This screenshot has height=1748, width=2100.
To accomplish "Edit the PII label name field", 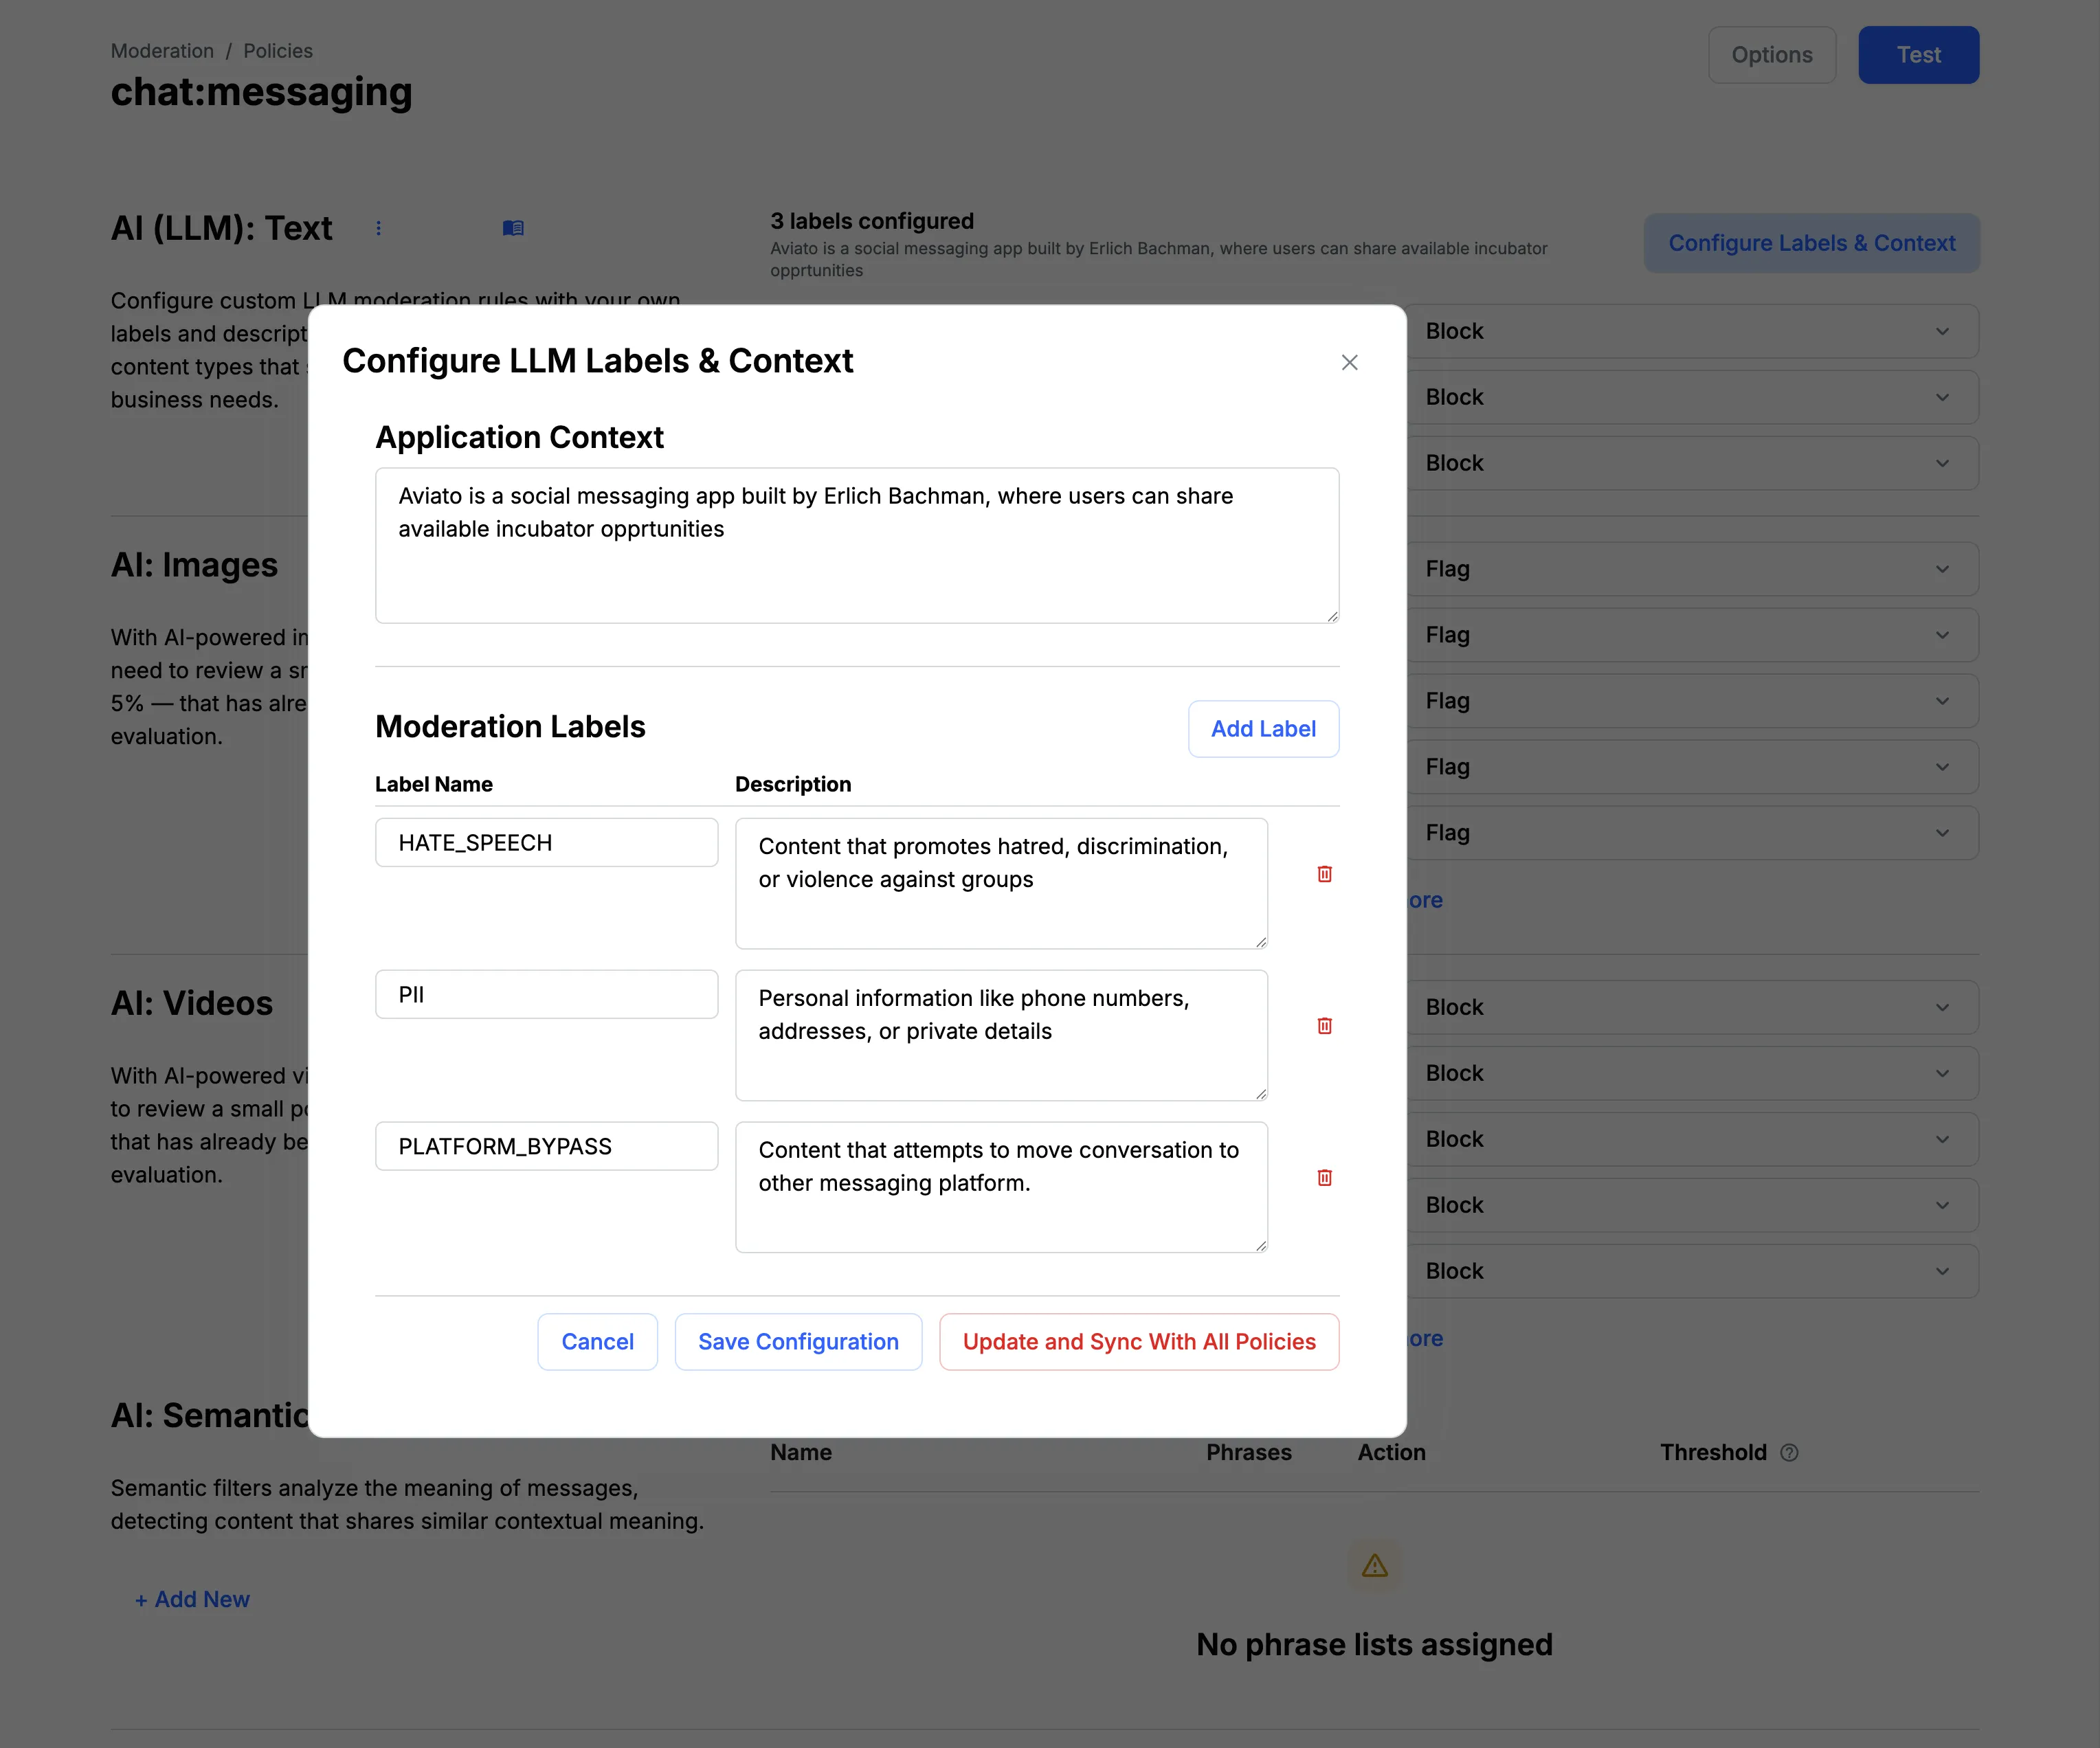I will (x=546, y=994).
